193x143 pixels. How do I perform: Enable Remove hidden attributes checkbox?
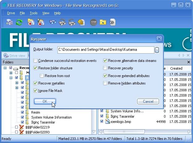[x=105, y=83]
